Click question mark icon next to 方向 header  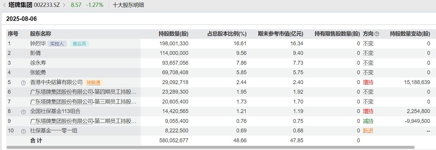click(377, 34)
